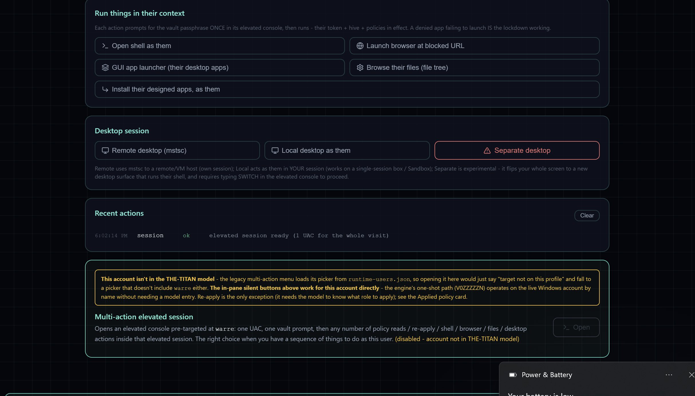Click the 'Power & Battery' notification title

coord(547,375)
